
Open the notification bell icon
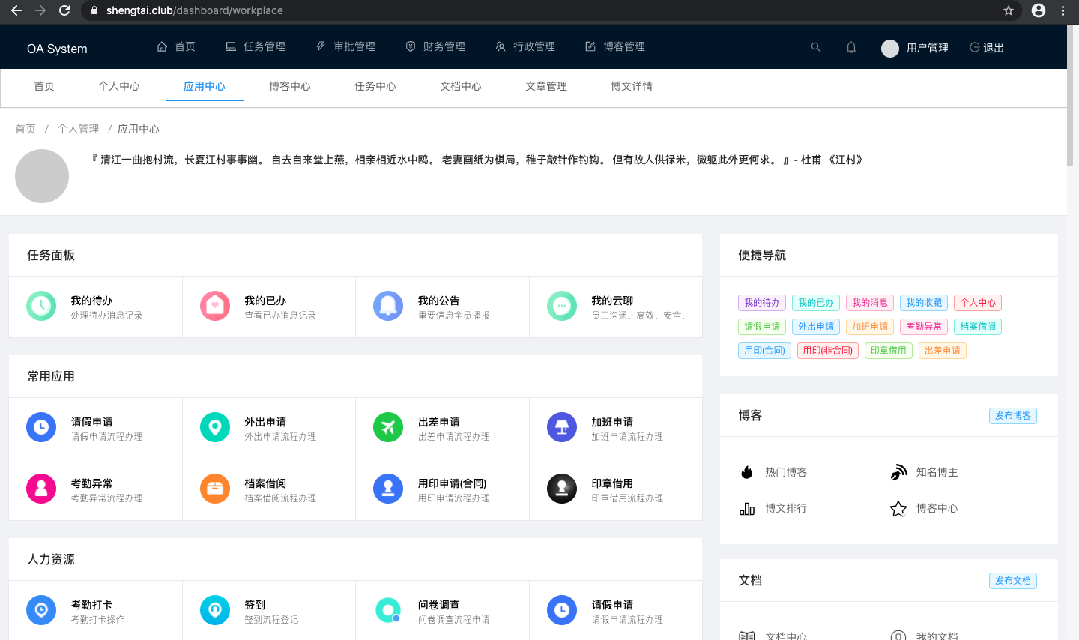tap(851, 47)
